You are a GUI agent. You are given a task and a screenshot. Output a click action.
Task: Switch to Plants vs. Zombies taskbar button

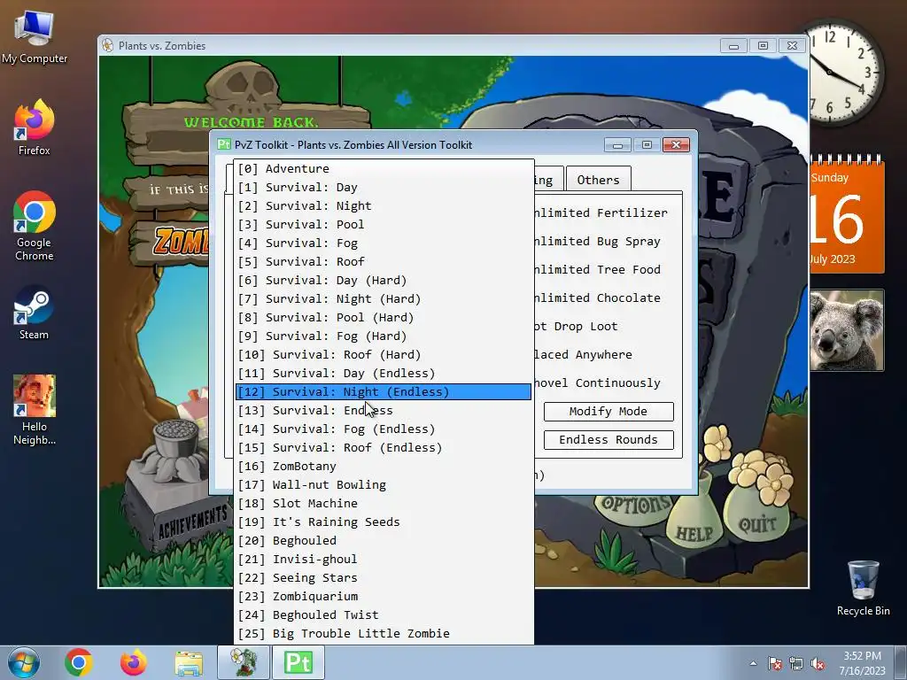point(244,662)
